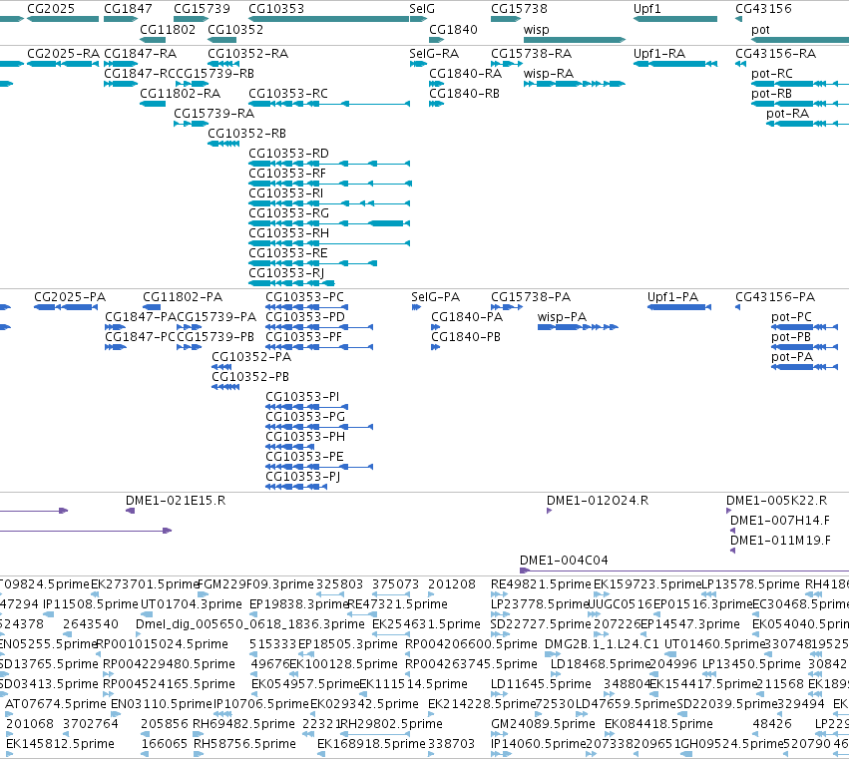The width and height of the screenshot is (849, 759).
Task: Select the CG10353-RF transcript label
Action: tap(287, 174)
